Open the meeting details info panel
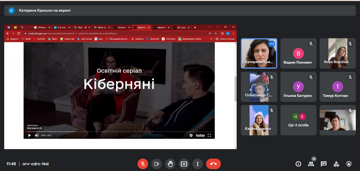Viewport: 360px width, 171px height. tap(298, 164)
